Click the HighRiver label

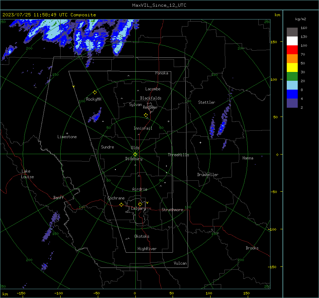(x=147, y=249)
